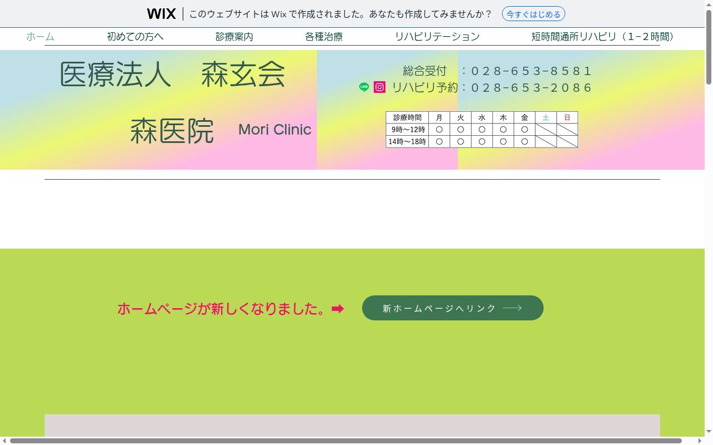
Task: Click the arrow in the new homepage button
Action: pyautogui.click(x=512, y=308)
